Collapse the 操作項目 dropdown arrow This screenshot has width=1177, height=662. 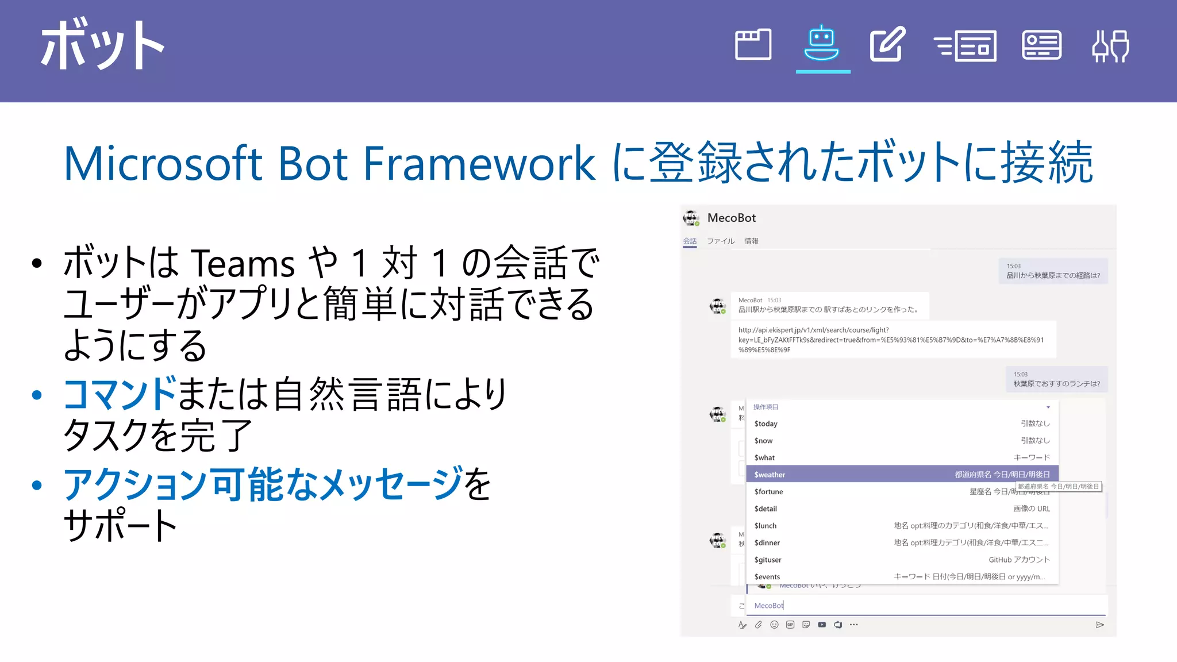click(x=1048, y=407)
